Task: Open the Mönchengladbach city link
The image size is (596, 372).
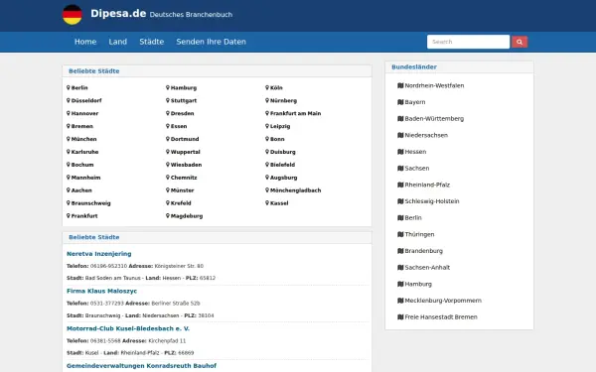Action: coord(296,190)
